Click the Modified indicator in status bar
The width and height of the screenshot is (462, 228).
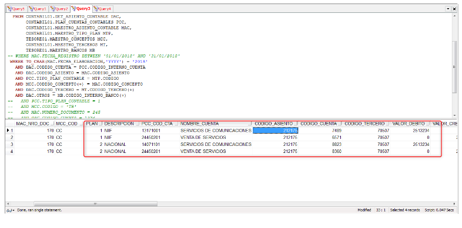point(364,210)
